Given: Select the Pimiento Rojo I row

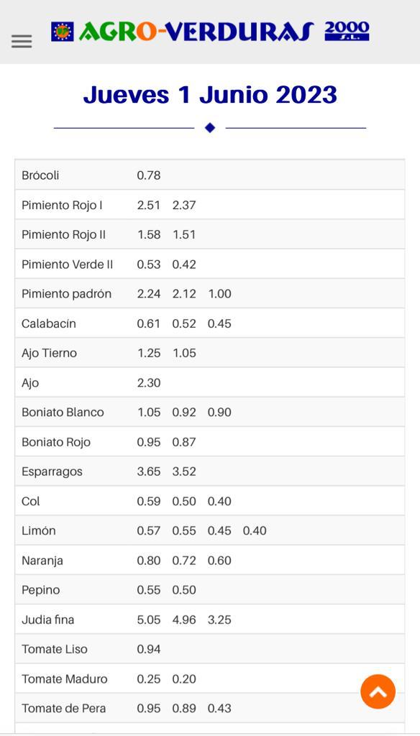Looking at the screenshot, I should [x=210, y=205].
